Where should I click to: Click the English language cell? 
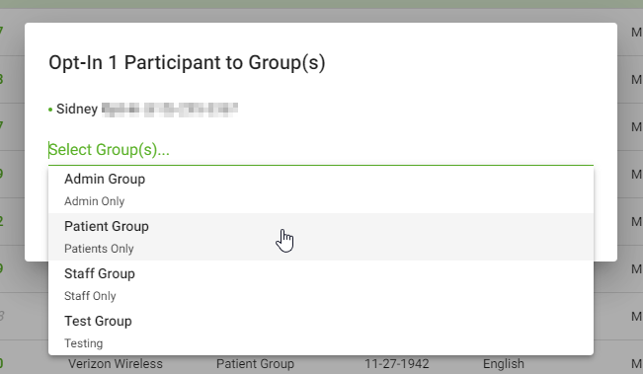[503, 364]
